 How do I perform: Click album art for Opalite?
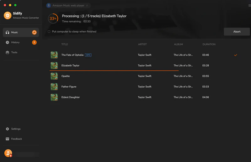(x=54, y=76)
